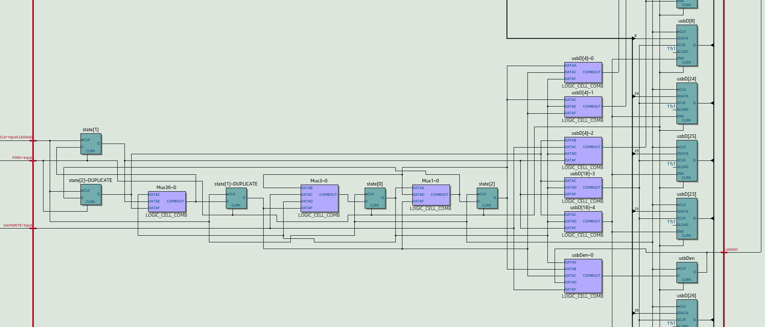Select the state[0] register block
This screenshot has width=765, height=327.
[375, 198]
